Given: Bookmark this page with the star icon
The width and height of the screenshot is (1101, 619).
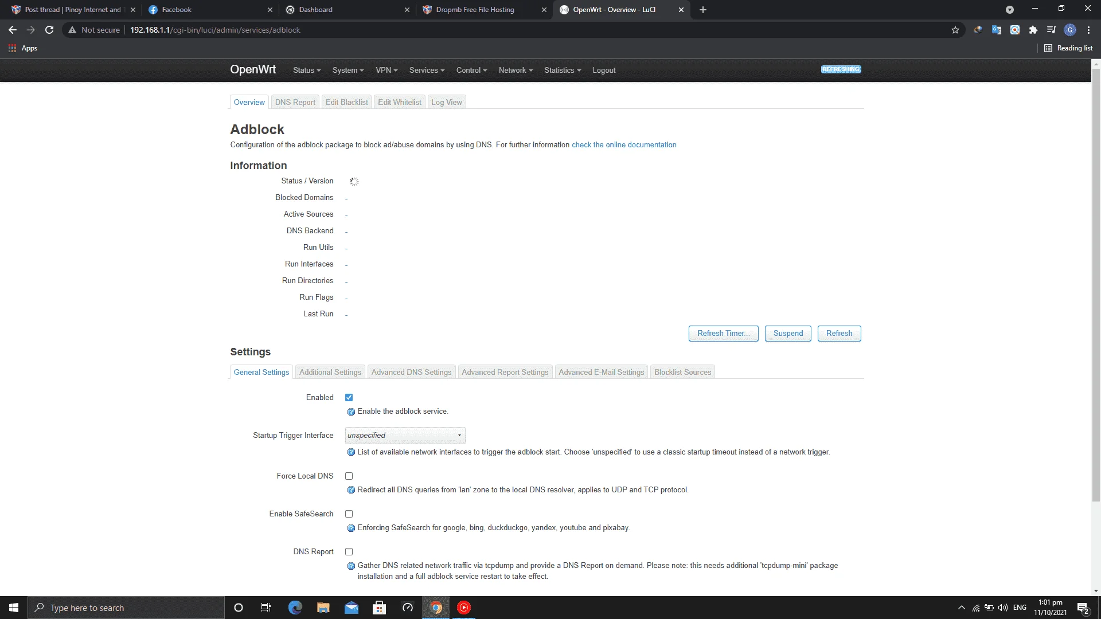Looking at the screenshot, I should [x=955, y=30].
